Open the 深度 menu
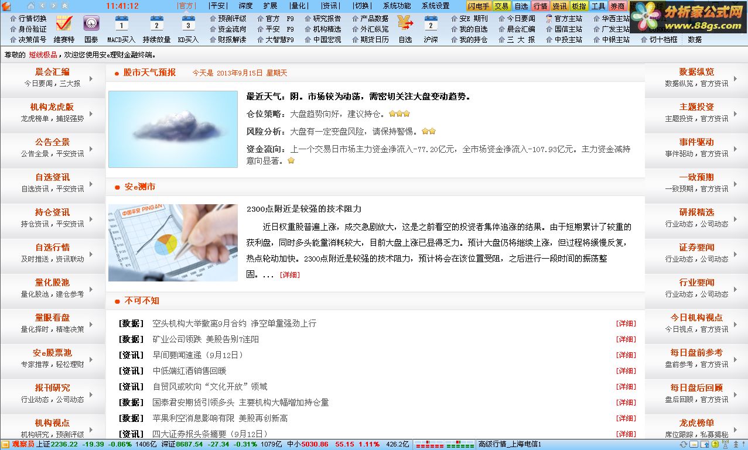Screen dimensions: 748x450 click(245, 6)
